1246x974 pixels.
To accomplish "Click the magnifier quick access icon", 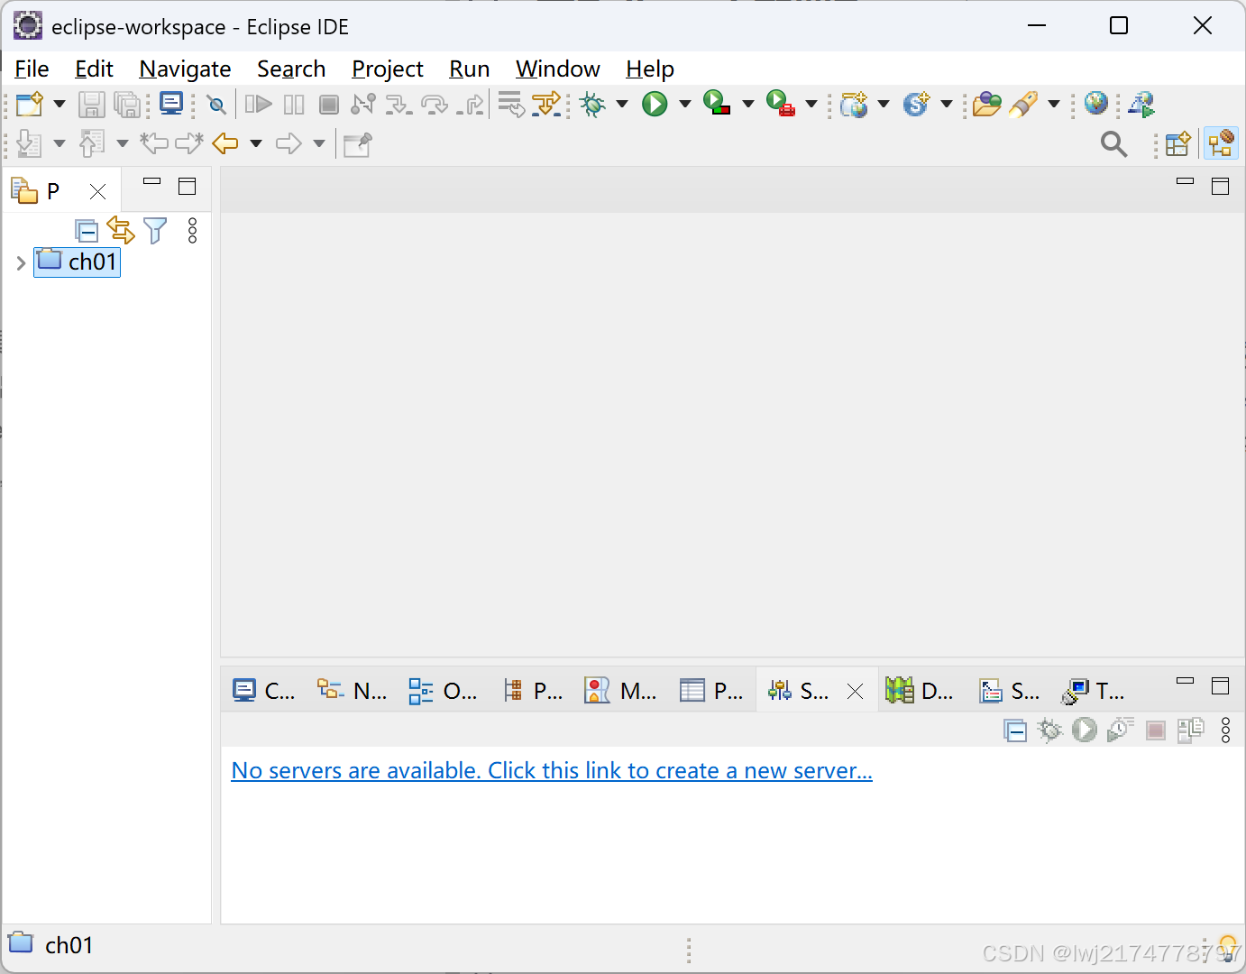I will 1114,143.
